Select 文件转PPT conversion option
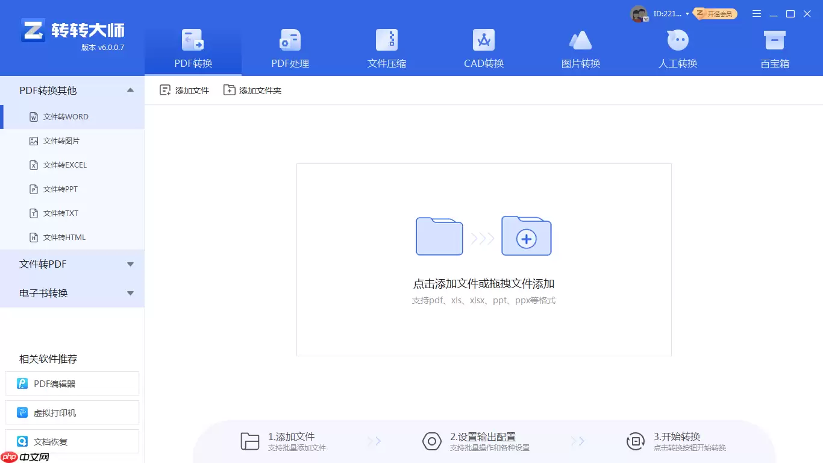Image resolution: width=823 pixels, height=463 pixels. coord(60,189)
